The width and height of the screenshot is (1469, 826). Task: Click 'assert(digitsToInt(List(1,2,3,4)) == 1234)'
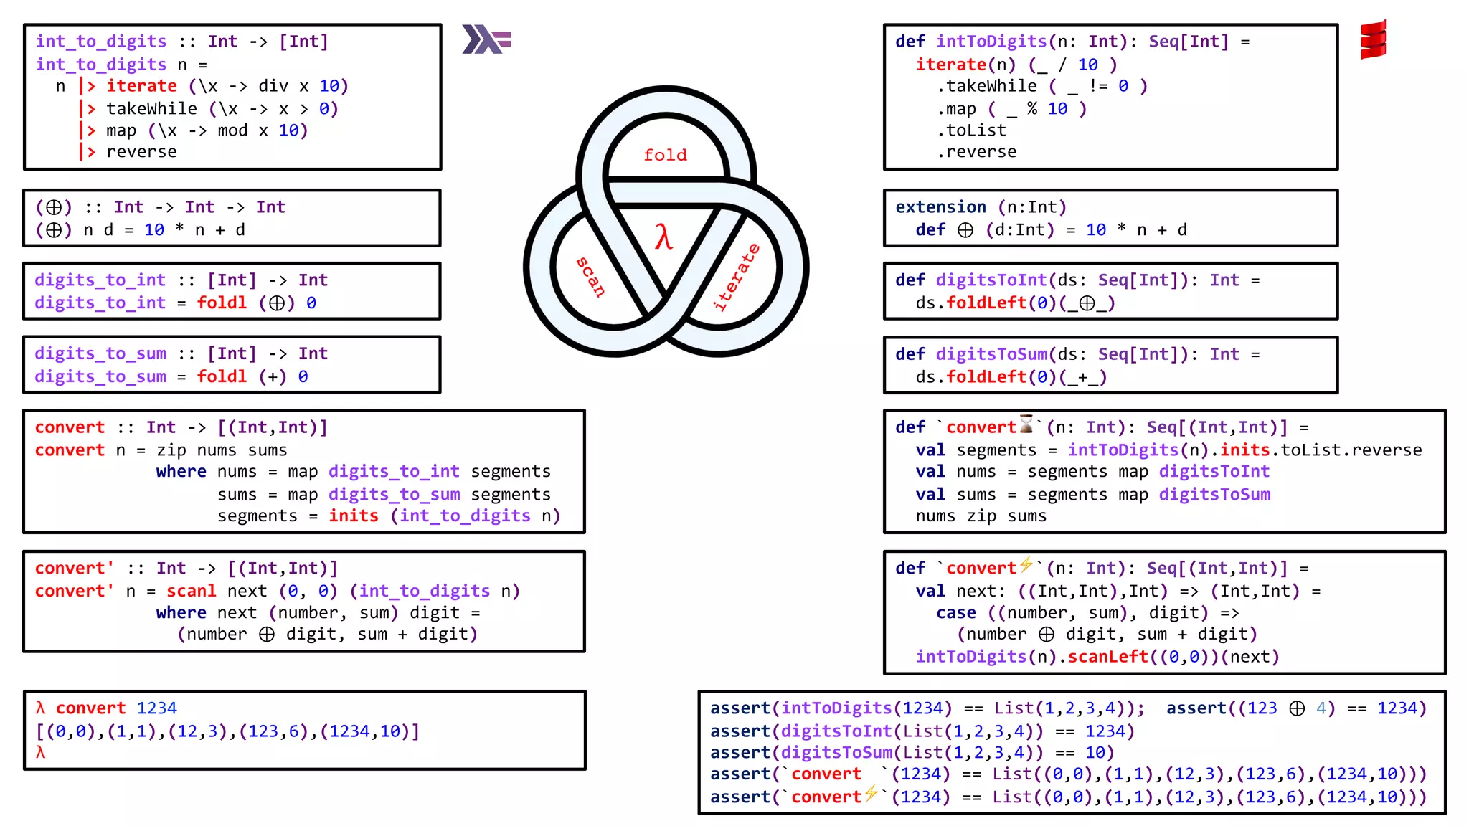922,731
